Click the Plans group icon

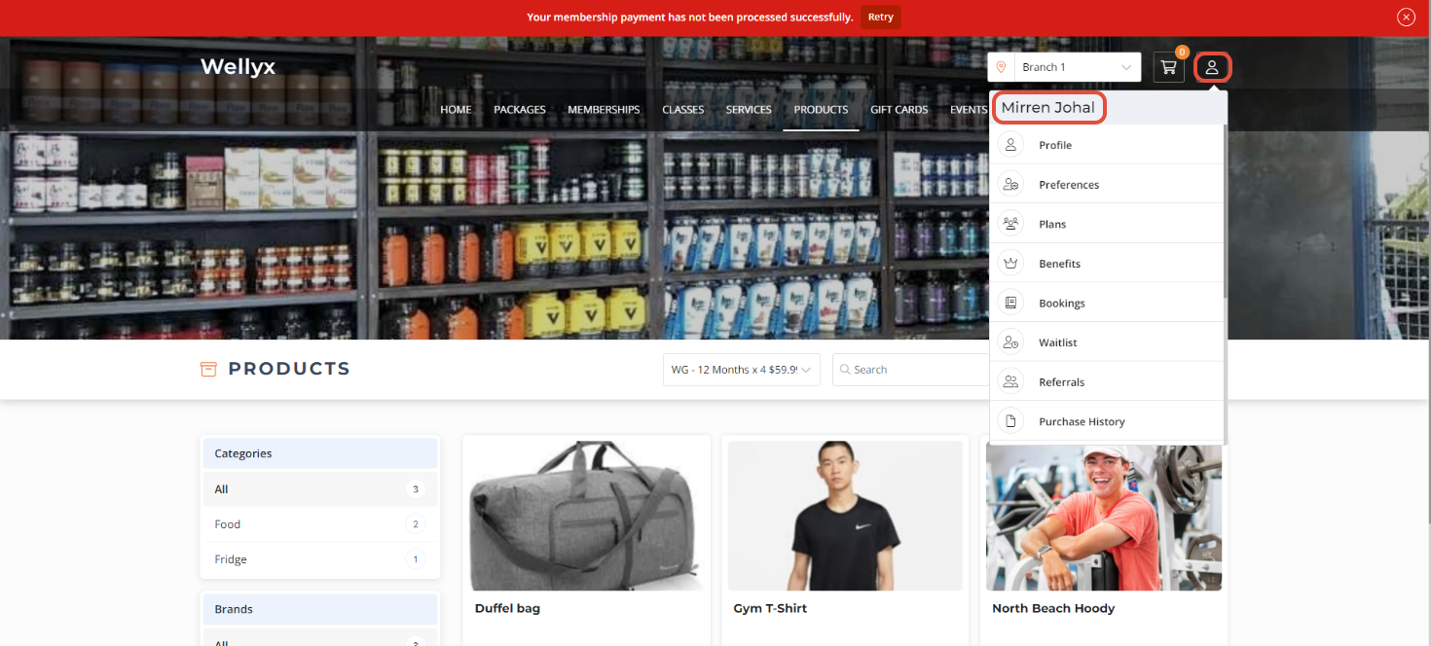[1010, 224]
